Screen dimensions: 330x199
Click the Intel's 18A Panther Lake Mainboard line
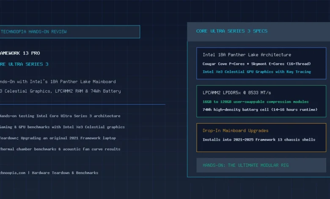pos(58,82)
